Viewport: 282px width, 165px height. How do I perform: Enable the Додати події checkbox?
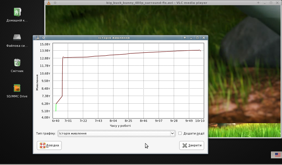point(180,133)
